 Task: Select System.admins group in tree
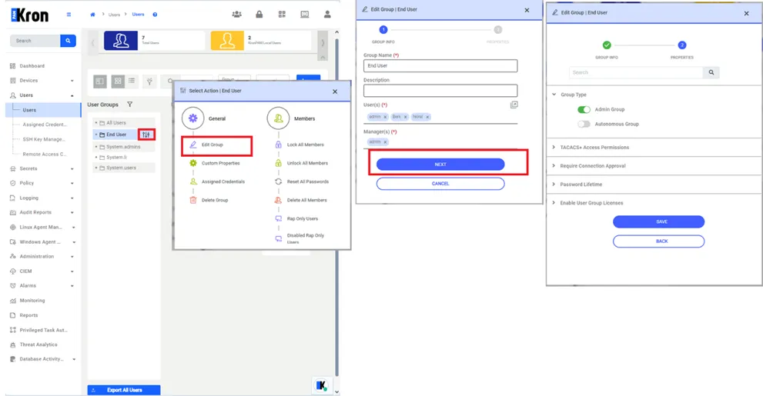123,147
